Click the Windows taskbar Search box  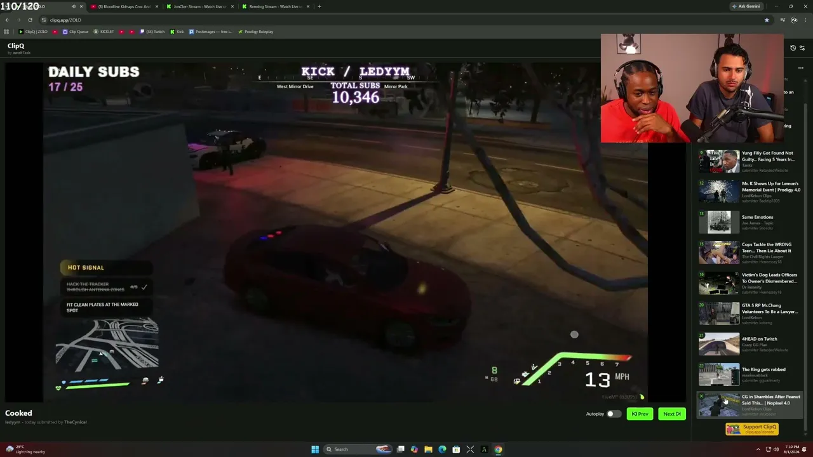[x=357, y=449]
